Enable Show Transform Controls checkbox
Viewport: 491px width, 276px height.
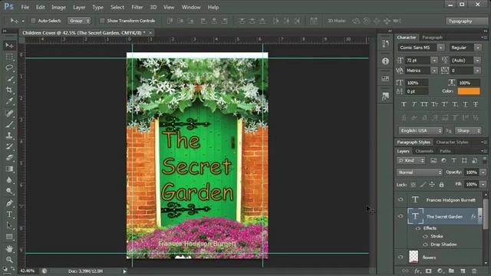click(x=102, y=21)
